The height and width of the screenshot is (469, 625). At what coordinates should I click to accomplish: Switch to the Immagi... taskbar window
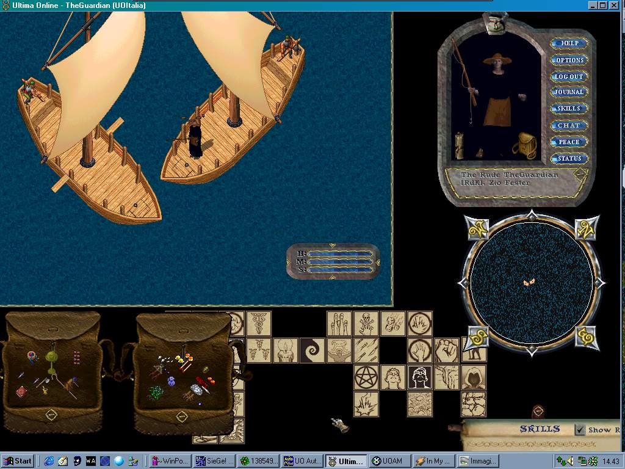point(477,461)
